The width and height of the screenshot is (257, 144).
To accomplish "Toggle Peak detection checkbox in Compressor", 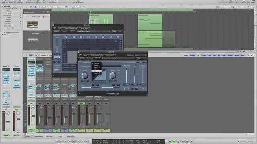I will [125, 89].
